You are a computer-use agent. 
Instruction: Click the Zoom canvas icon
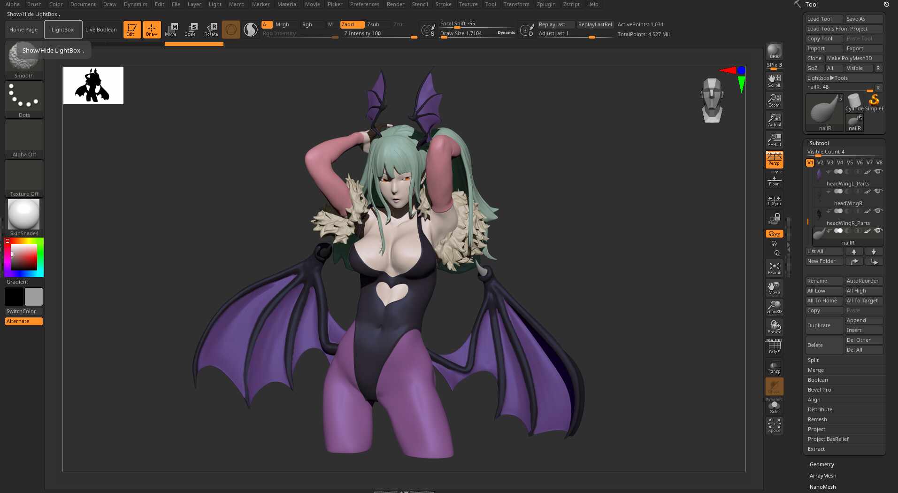774,100
